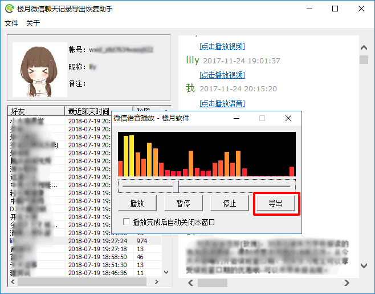This screenshot has height=294, width=375.
Task: Select the row dated 2018-07-19 19:27:18
Action: (85, 249)
